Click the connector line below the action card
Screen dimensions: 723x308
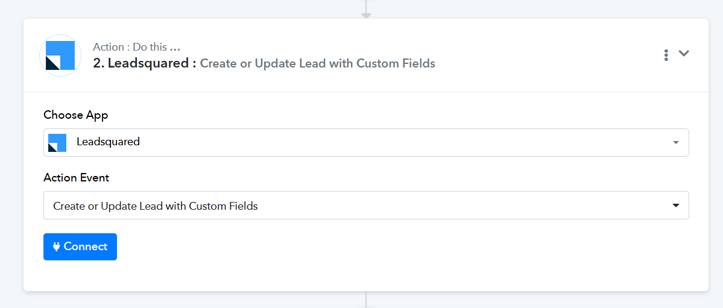click(366, 300)
